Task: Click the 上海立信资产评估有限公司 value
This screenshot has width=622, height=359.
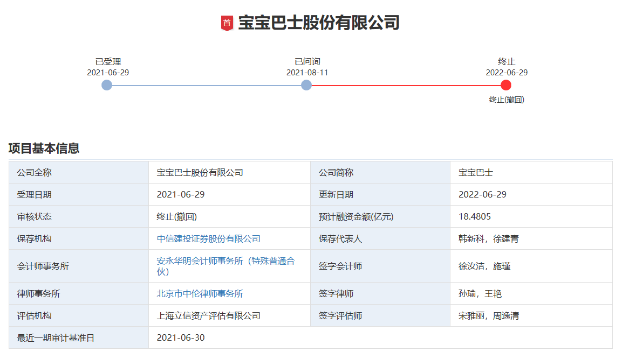Action: pyautogui.click(x=209, y=316)
